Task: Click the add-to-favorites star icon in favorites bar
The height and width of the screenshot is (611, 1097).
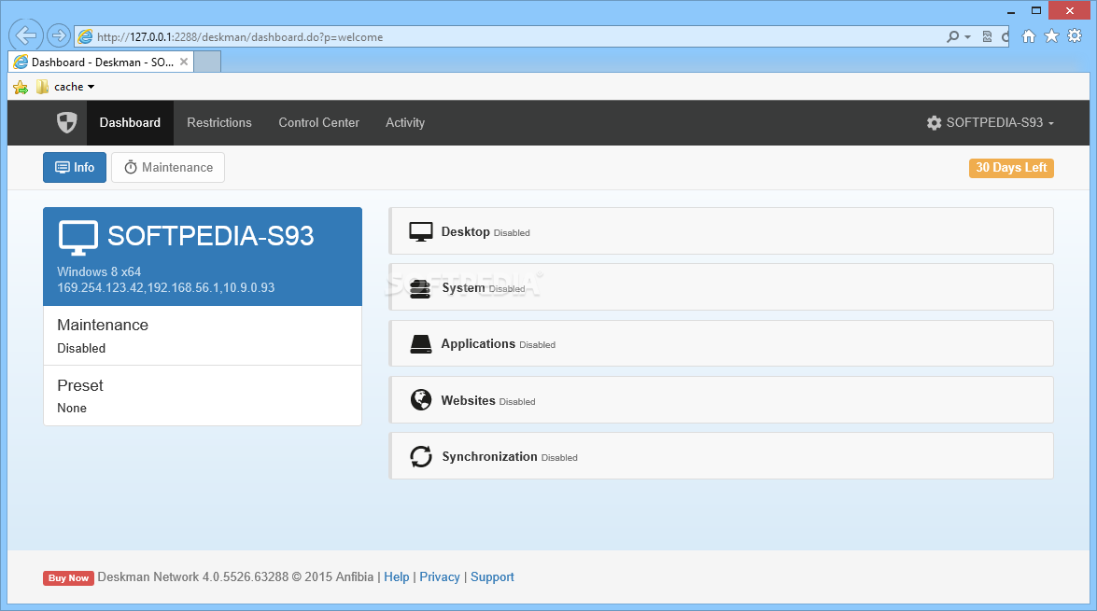Action: tap(21, 88)
